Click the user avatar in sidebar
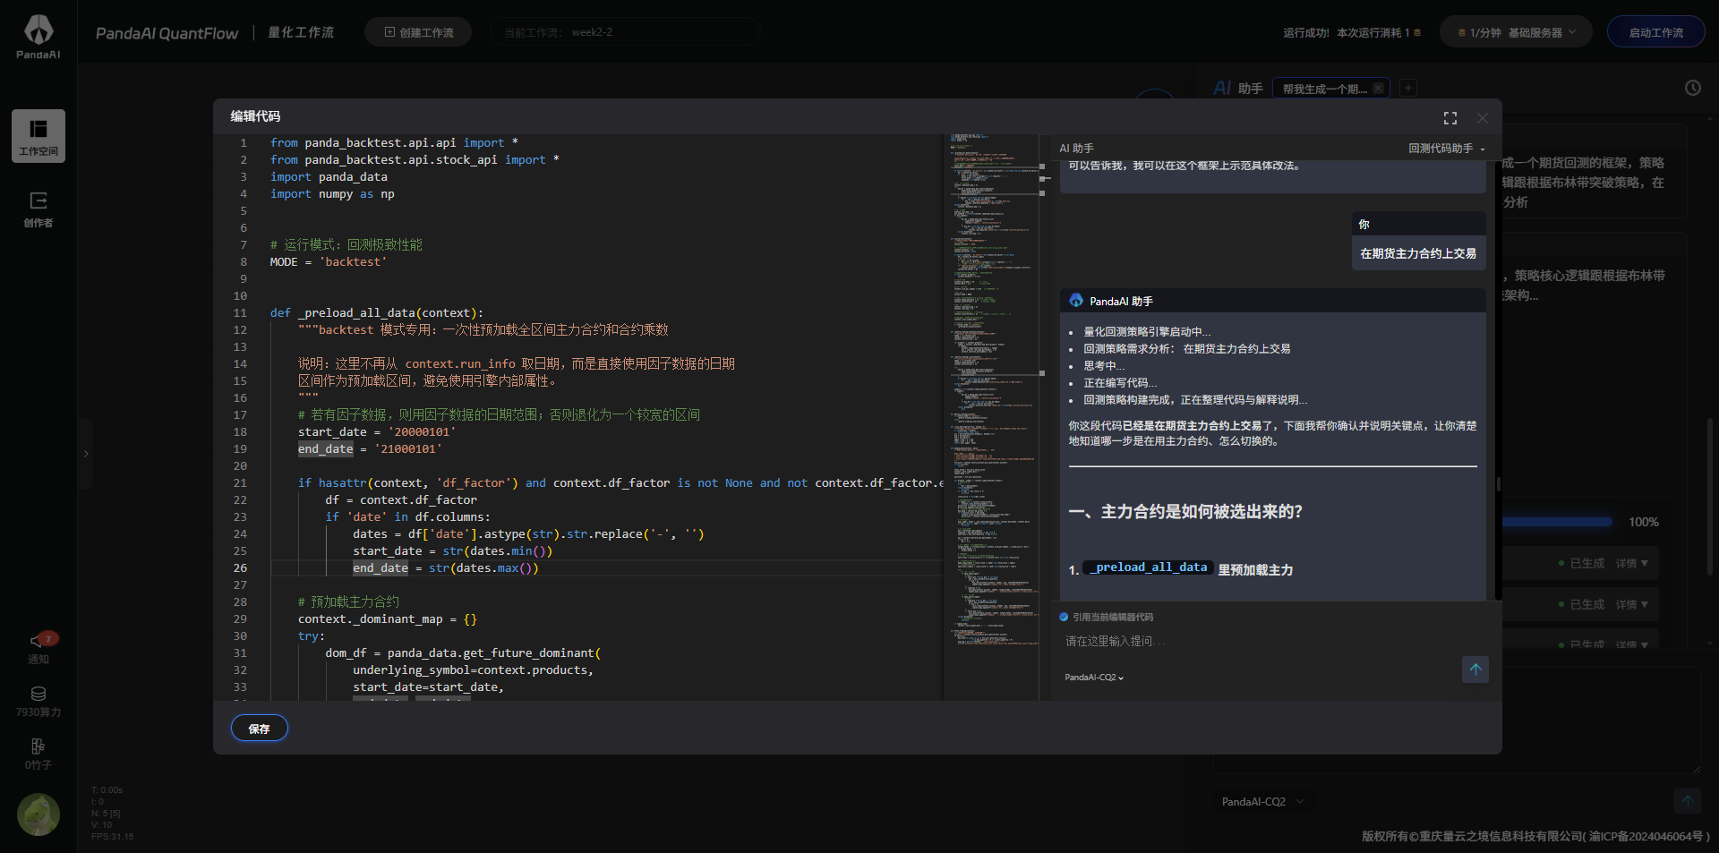 coord(38,814)
